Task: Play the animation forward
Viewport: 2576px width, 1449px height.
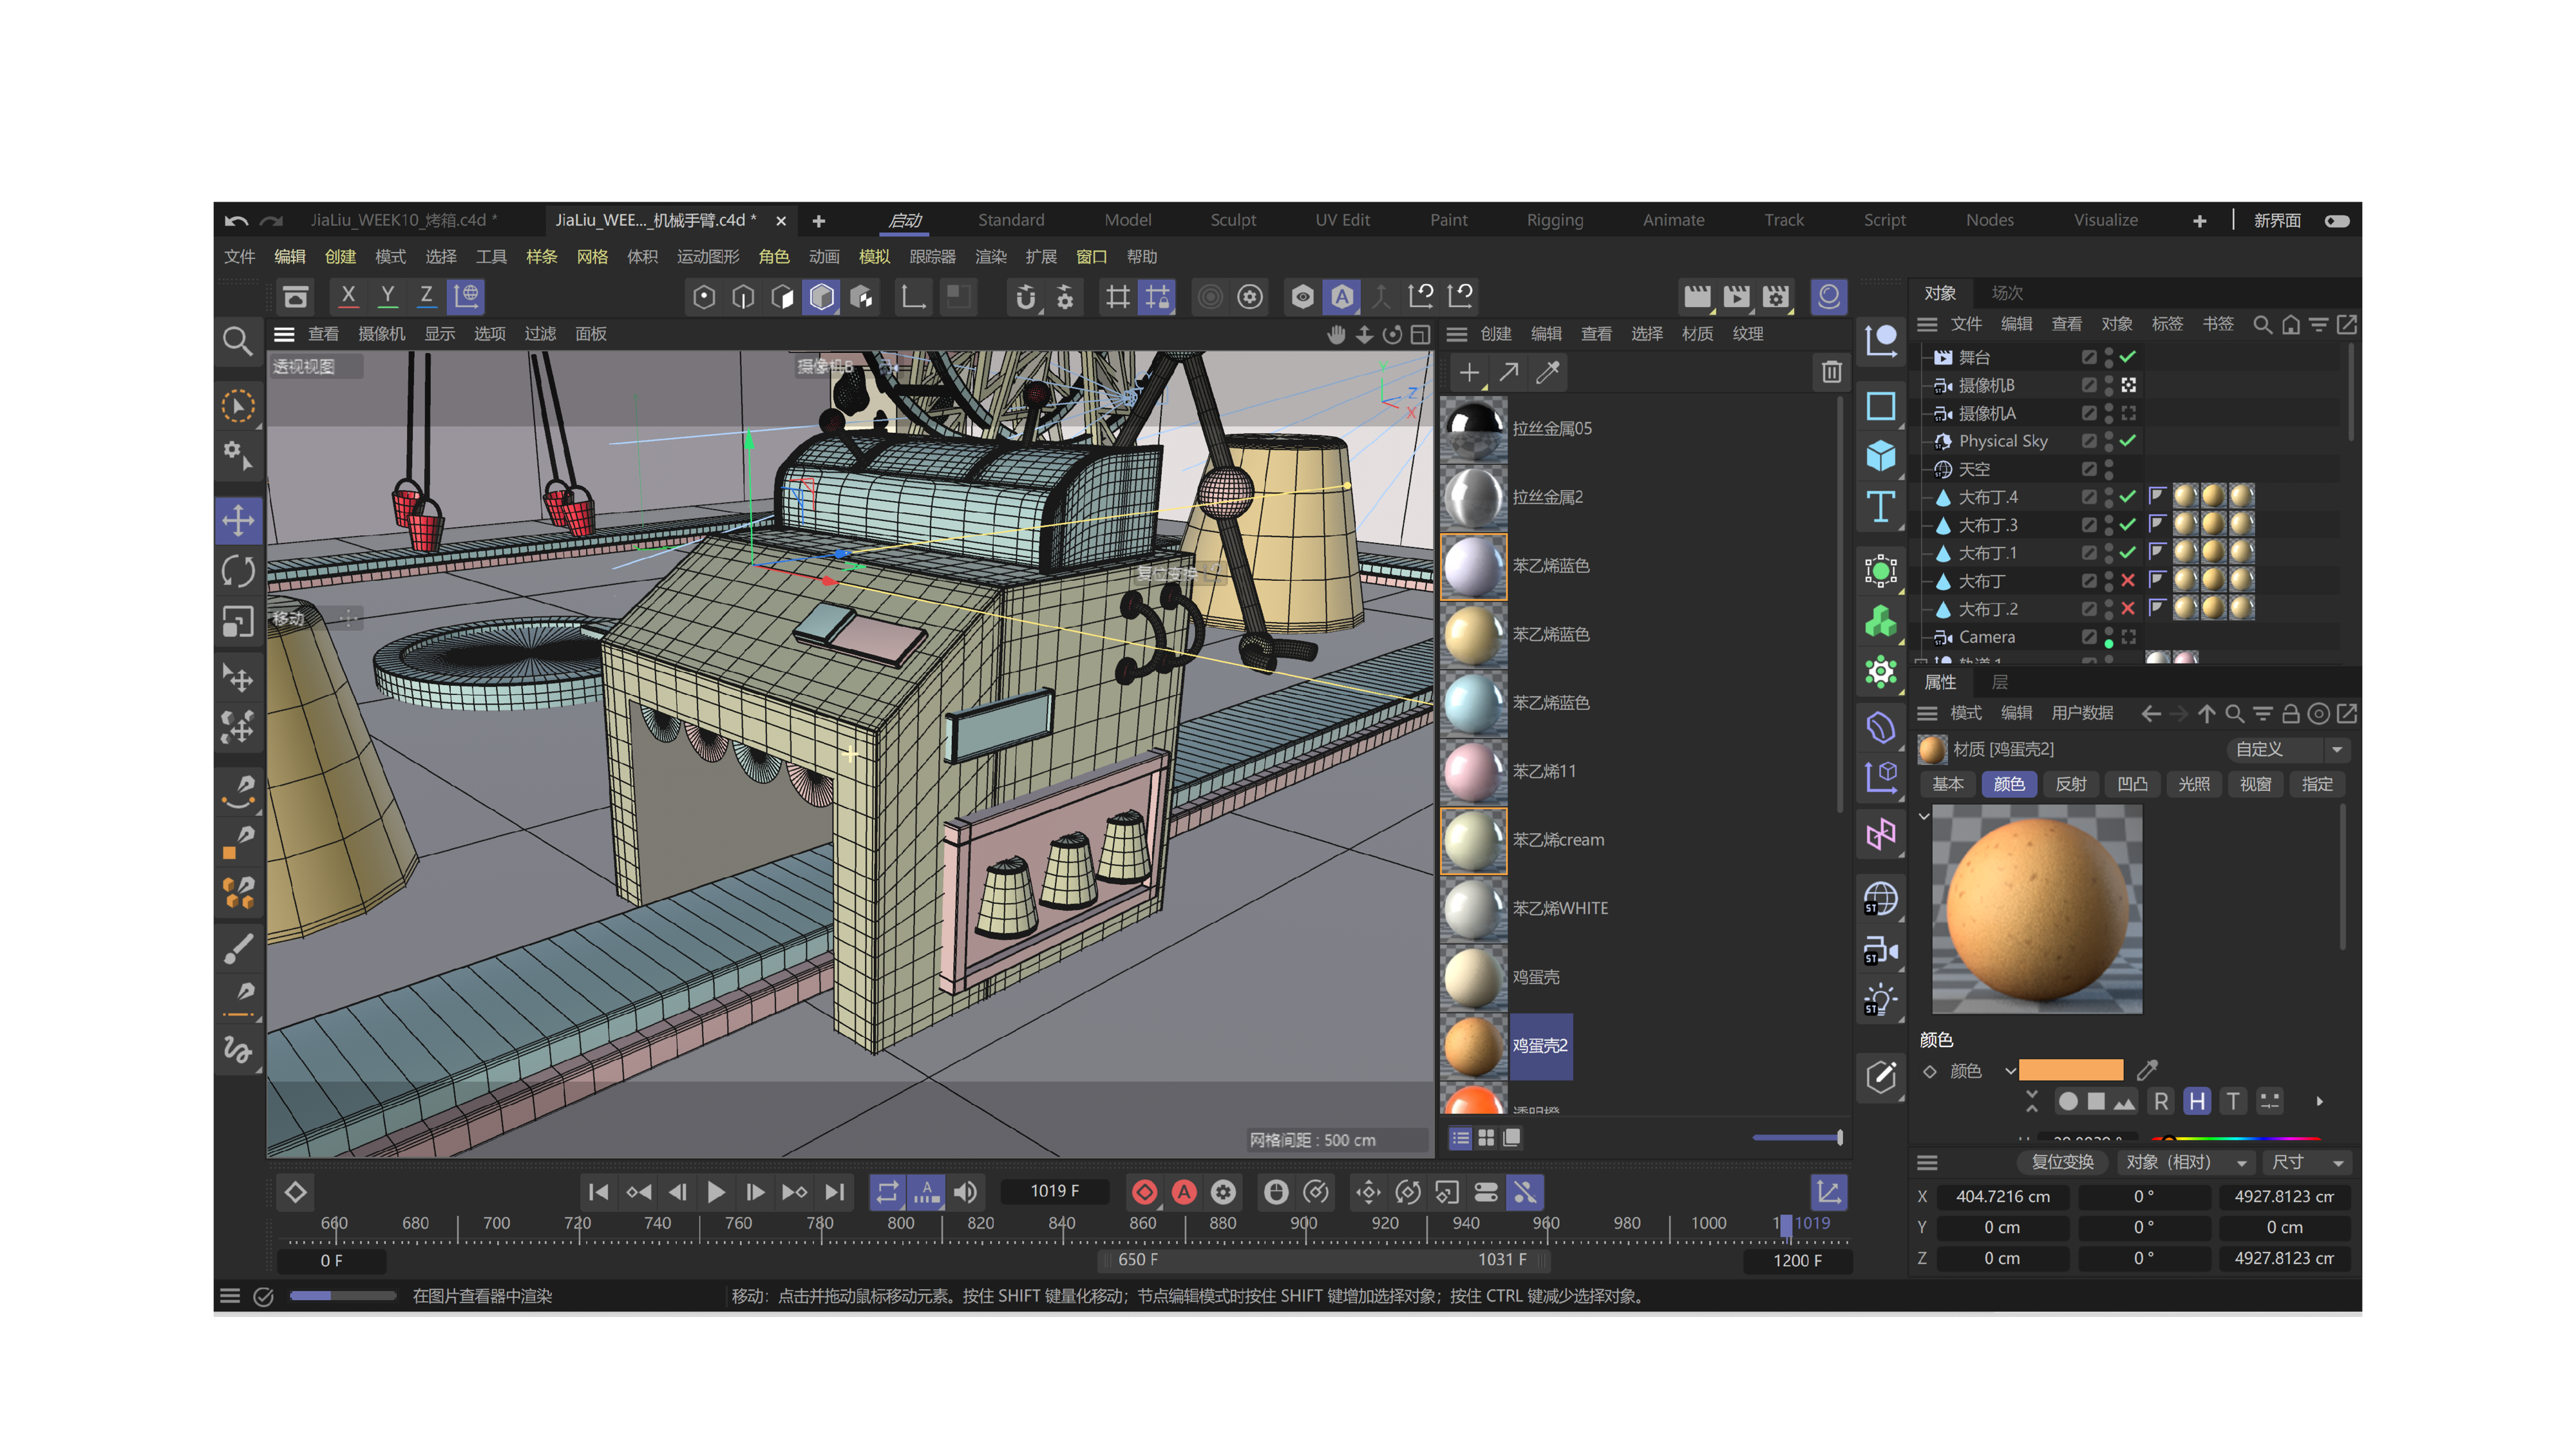Action: click(716, 1192)
